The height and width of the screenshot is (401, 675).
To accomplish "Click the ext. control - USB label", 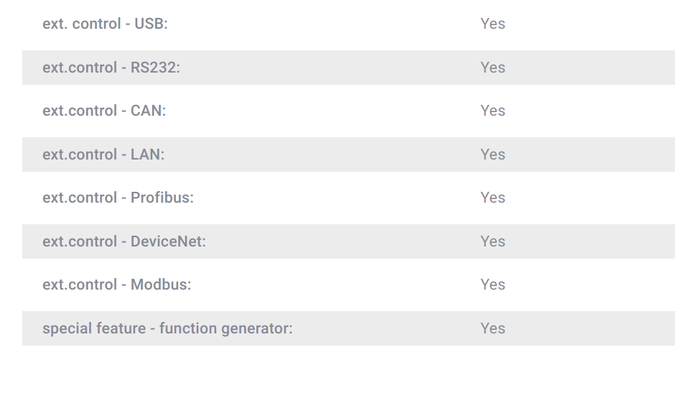I will [105, 24].
